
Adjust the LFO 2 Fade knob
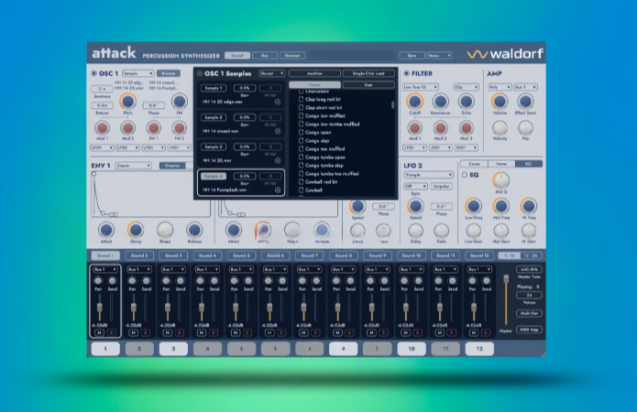point(441,231)
